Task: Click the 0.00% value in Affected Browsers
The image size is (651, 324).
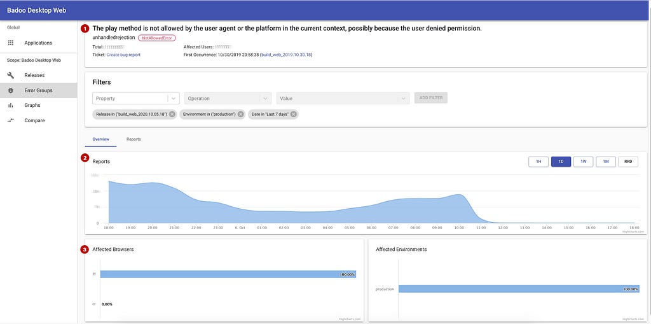Action: point(107,304)
